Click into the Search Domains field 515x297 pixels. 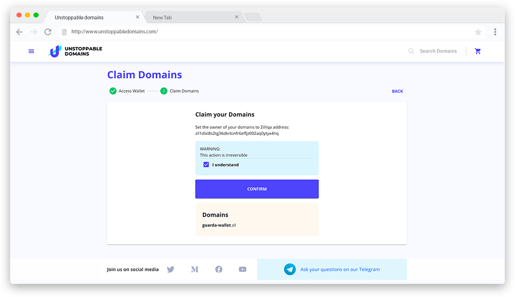438,51
